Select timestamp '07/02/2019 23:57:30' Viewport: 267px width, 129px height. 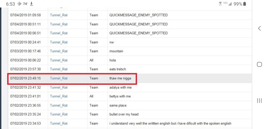pyautogui.click(x=26, y=69)
